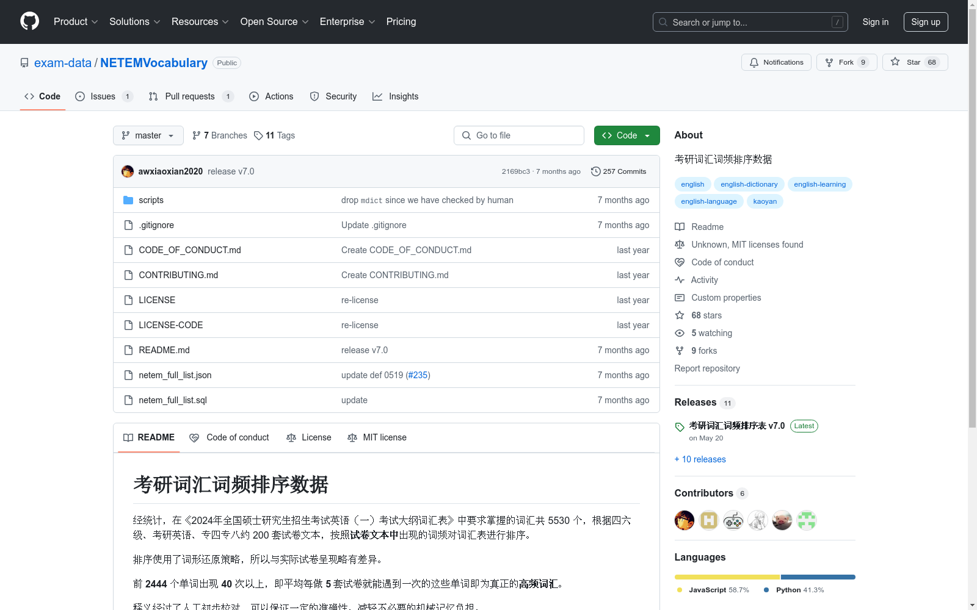This screenshot has width=977, height=610.
Task: Click the Search or jump to field
Action: (x=750, y=22)
